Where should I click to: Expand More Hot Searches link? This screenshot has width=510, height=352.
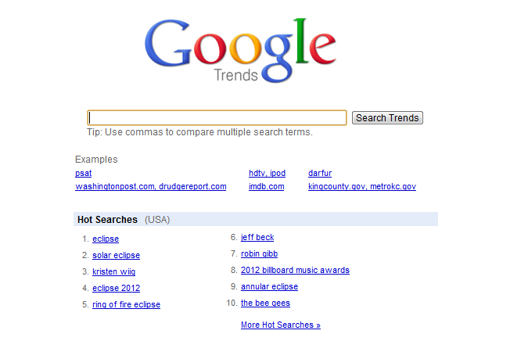(280, 325)
